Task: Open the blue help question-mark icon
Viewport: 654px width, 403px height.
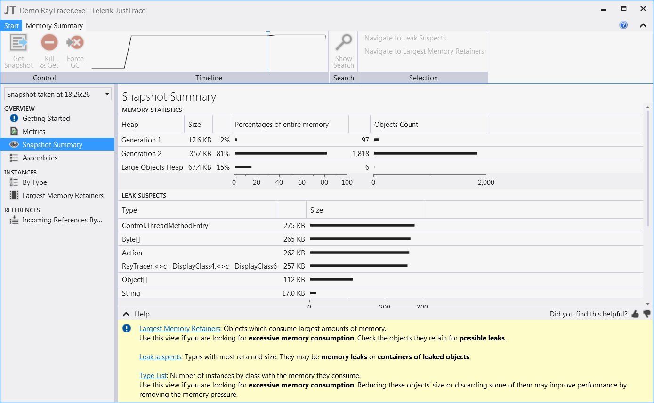Action: [623, 25]
